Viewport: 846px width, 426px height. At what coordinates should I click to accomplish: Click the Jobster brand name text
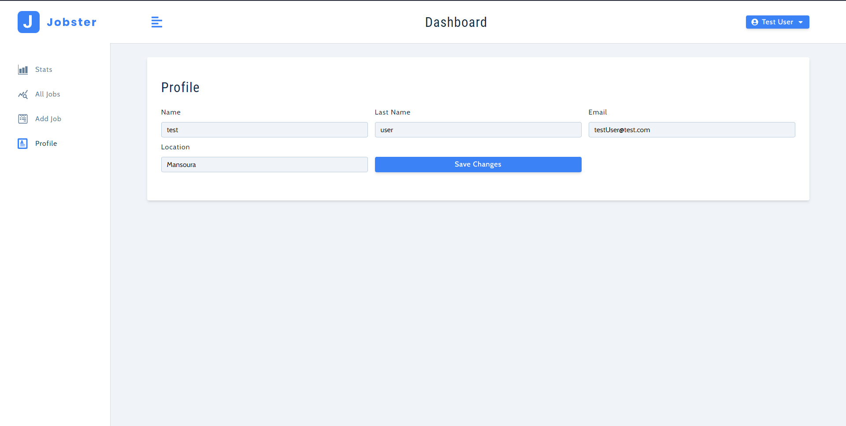pos(72,22)
